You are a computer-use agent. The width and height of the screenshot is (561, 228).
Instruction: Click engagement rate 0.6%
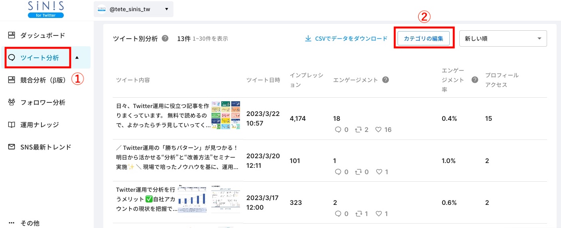click(449, 203)
